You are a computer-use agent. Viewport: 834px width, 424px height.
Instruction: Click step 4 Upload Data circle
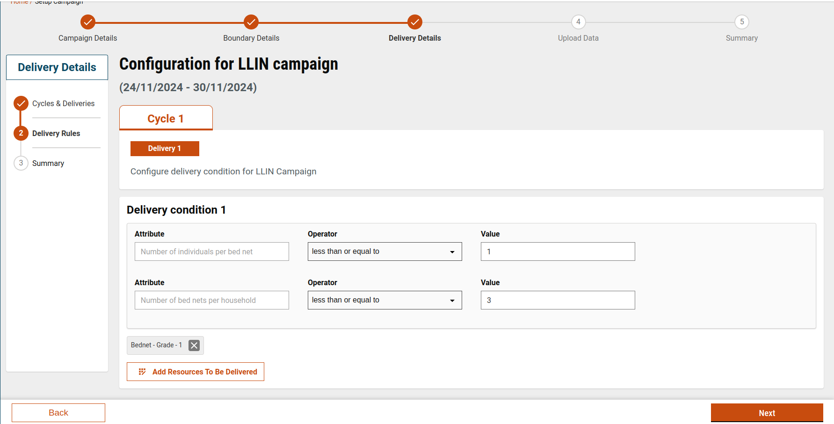coord(578,22)
